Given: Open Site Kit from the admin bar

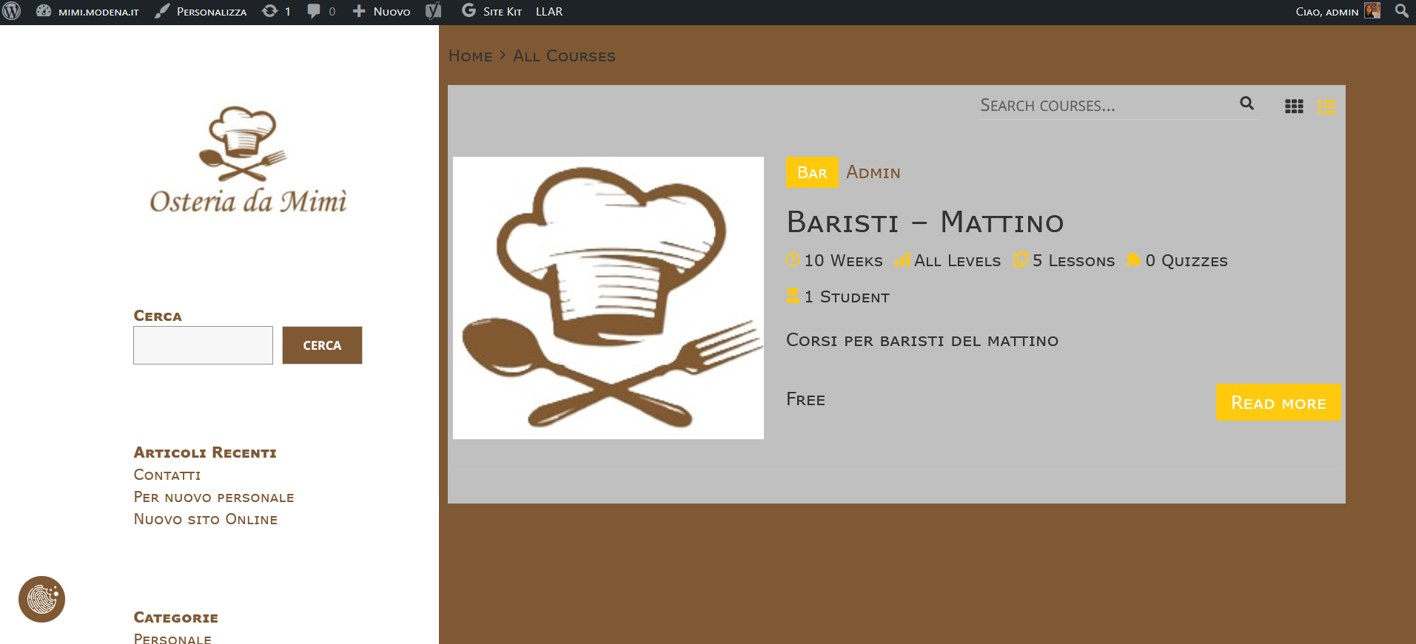Looking at the screenshot, I should point(492,12).
